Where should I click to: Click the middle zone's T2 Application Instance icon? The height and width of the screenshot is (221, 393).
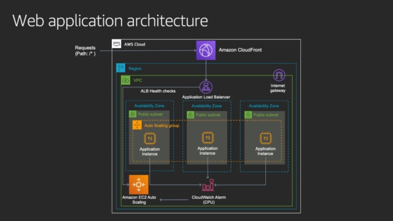click(208, 138)
